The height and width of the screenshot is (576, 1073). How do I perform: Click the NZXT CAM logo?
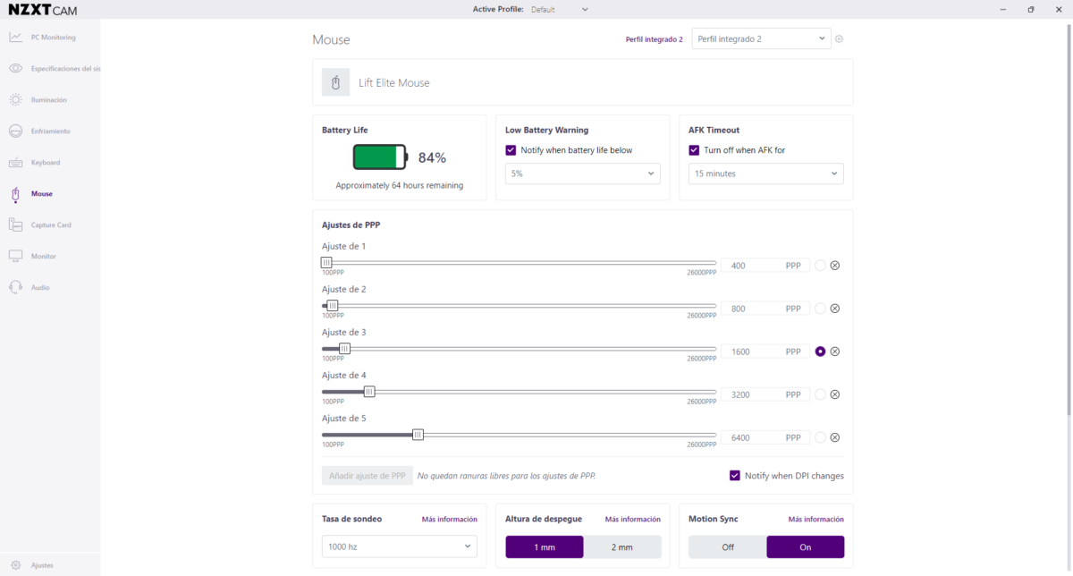coord(43,10)
